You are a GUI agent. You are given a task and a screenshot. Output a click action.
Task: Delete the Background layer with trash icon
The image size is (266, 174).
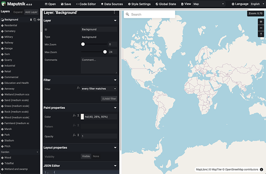coord(31,19)
